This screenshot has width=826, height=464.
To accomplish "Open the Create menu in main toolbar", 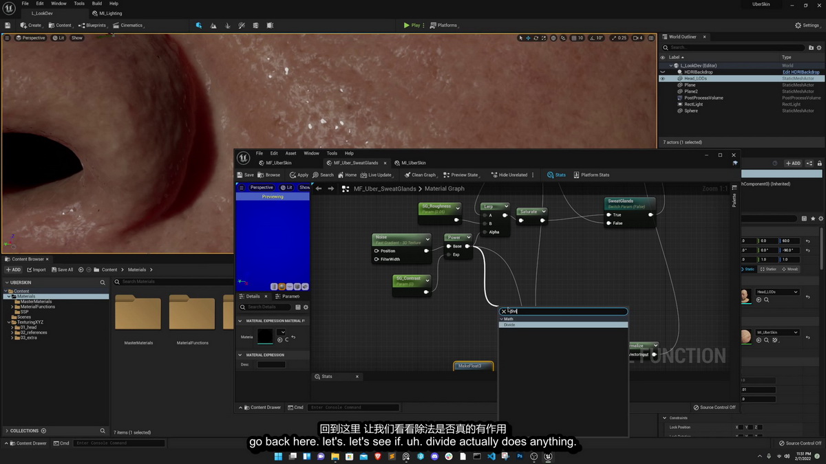I will [x=31, y=25].
